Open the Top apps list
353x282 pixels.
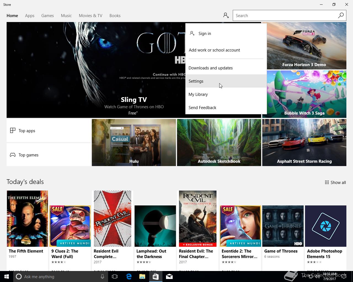(x=49, y=131)
